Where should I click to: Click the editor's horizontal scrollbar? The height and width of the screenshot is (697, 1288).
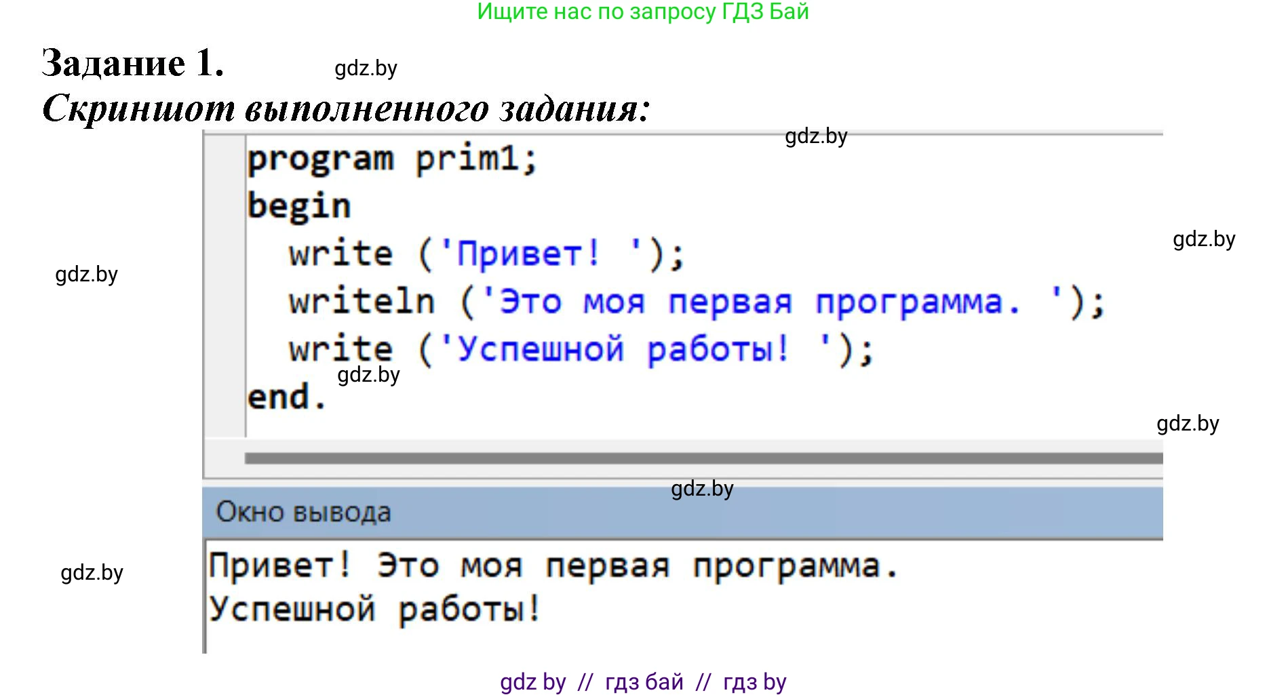point(703,459)
